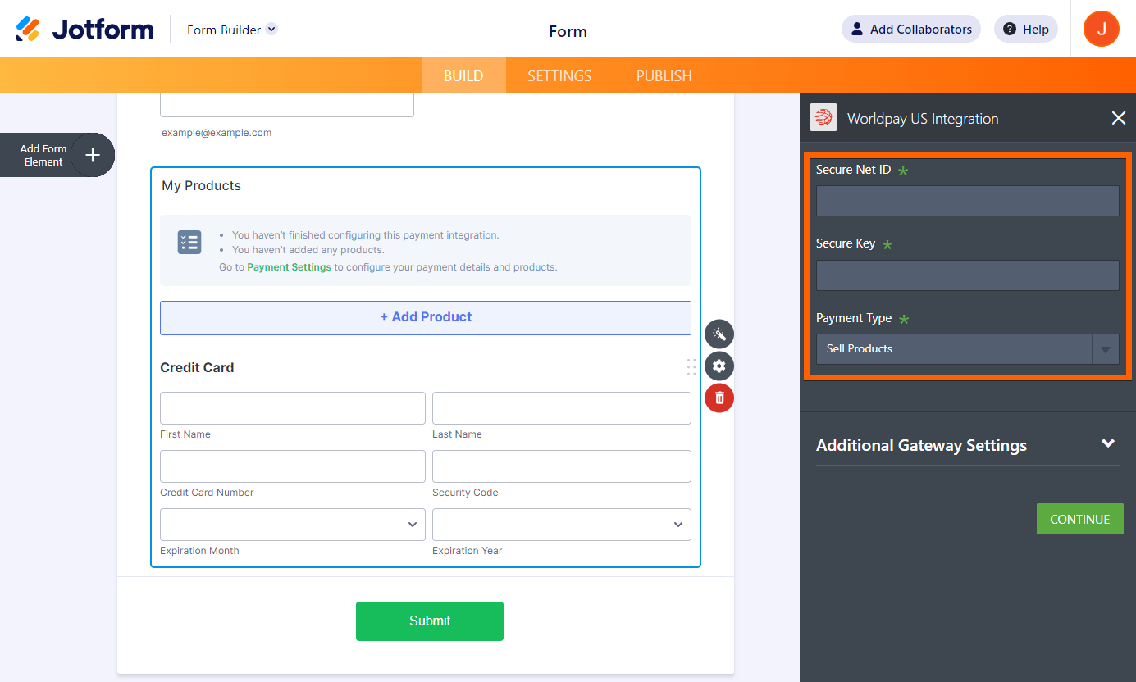
Task: Click the + Add Product button
Action: coord(426,317)
